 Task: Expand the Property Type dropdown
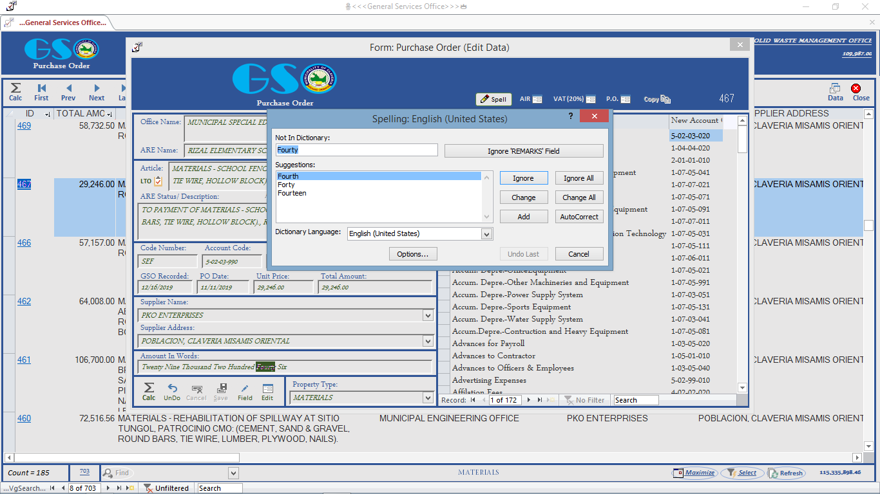(428, 398)
